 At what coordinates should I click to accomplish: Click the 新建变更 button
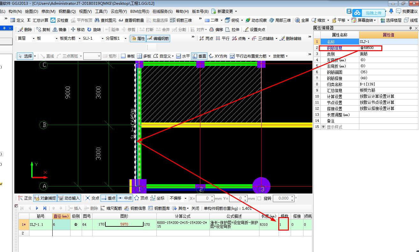click(224, 12)
